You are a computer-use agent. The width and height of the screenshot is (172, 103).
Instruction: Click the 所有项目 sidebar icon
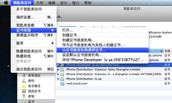(x=24, y=76)
